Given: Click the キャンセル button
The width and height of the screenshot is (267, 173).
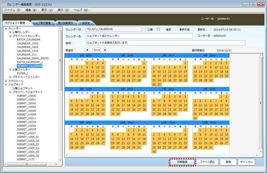Looking at the screenshot, I should point(247,162).
